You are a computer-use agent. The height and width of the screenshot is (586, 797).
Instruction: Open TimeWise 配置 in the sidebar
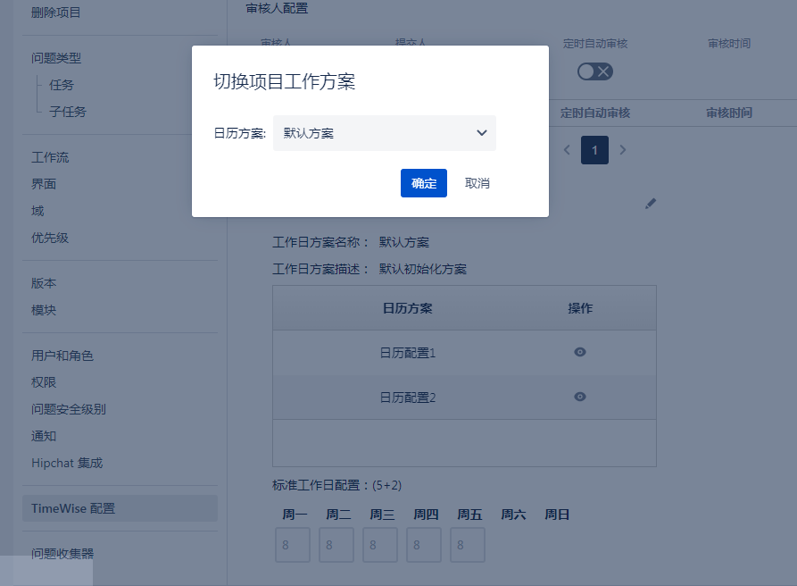pyautogui.click(x=73, y=508)
